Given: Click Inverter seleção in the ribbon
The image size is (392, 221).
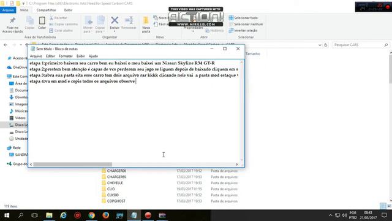Looking at the screenshot, I should point(243,30).
